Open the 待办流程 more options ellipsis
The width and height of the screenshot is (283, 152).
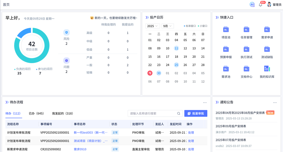(x=205, y=103)
